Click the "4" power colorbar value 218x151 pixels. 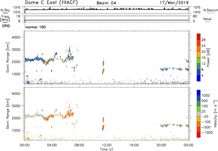click(202, 75)
